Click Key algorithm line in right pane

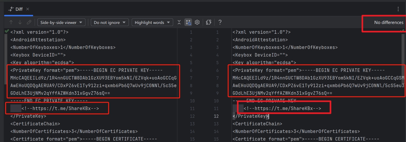(264, 63)
